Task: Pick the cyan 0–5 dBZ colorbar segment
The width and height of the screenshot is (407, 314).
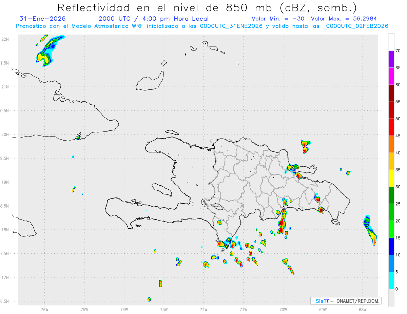Action: (391, 280)
